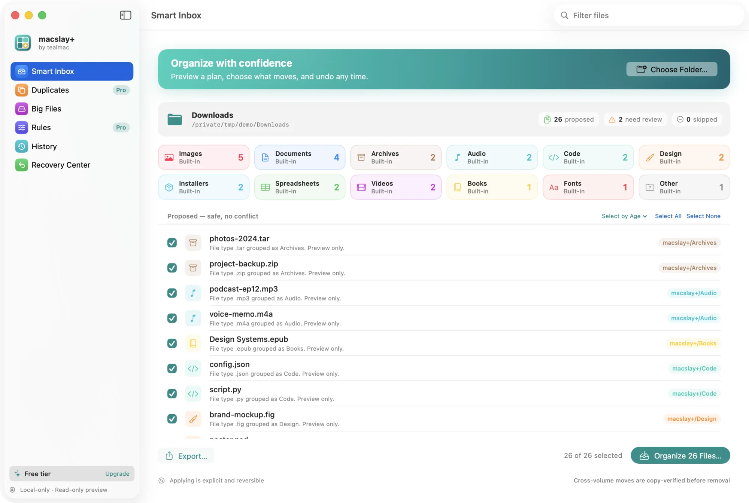This screenshot has width=749, height=503.
Task: Open the Duplicates sidebar icon
Action: point(21,90)
